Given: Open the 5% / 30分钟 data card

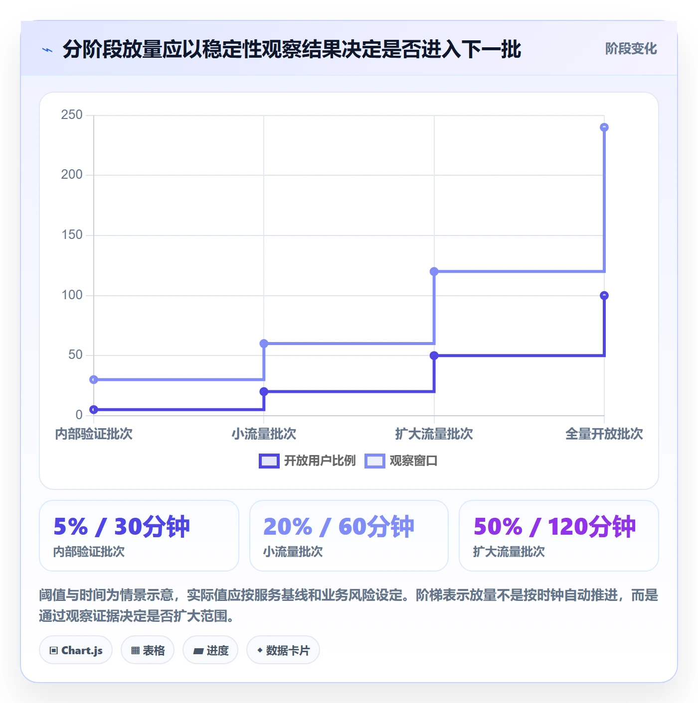Looking at the screenshot, I should pyautogui.click(x=139, y=536).
